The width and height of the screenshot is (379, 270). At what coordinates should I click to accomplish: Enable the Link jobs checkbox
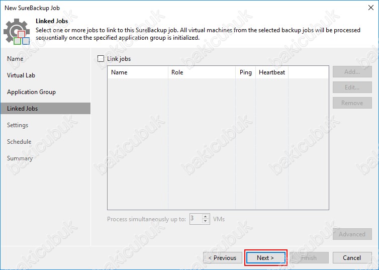tap(101, 59)
